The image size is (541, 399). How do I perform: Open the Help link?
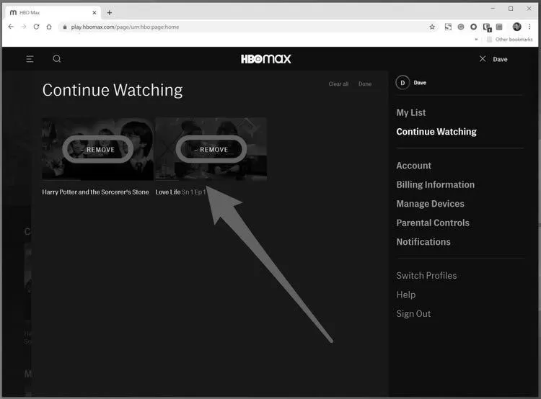[405, 295]
